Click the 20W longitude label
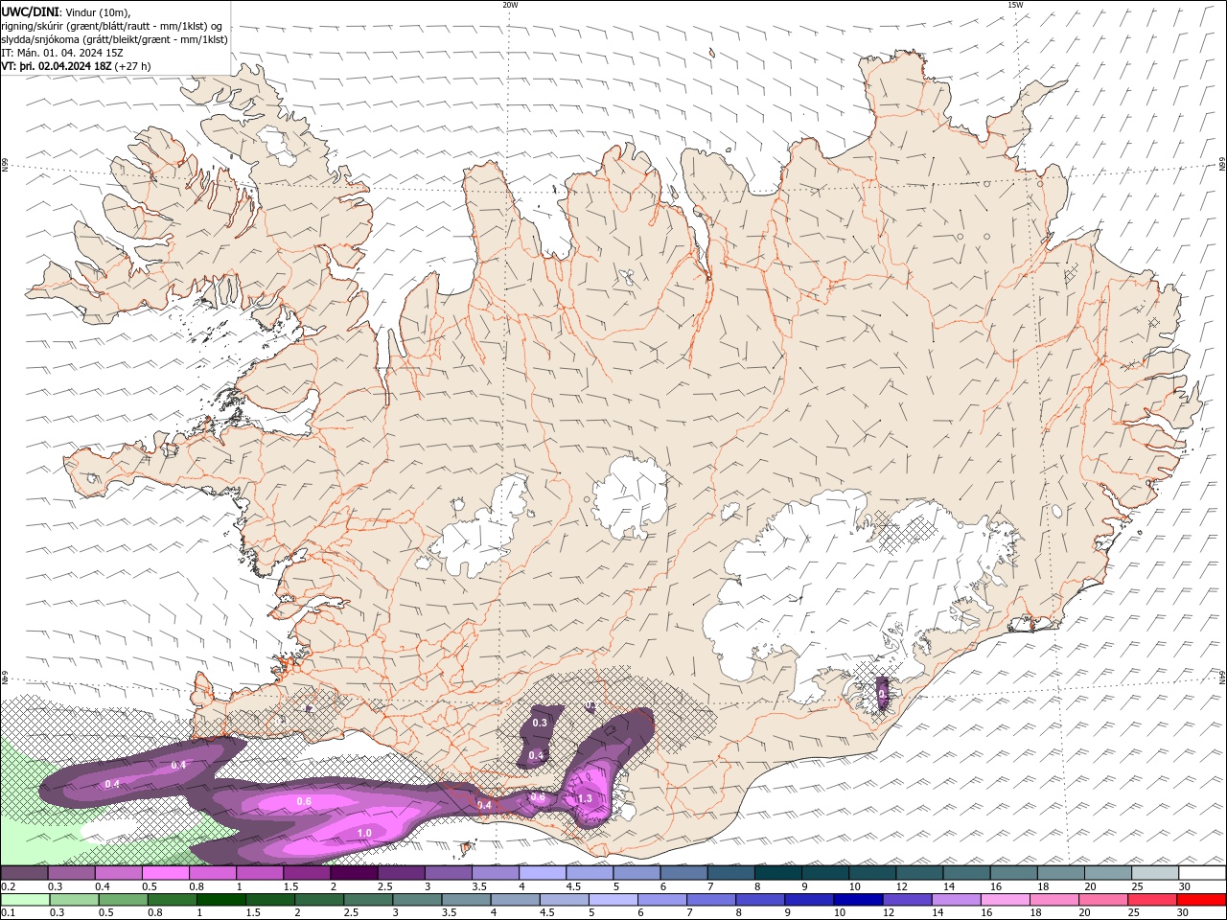This screenshot has width=1227, height=920. coord(510,5)
